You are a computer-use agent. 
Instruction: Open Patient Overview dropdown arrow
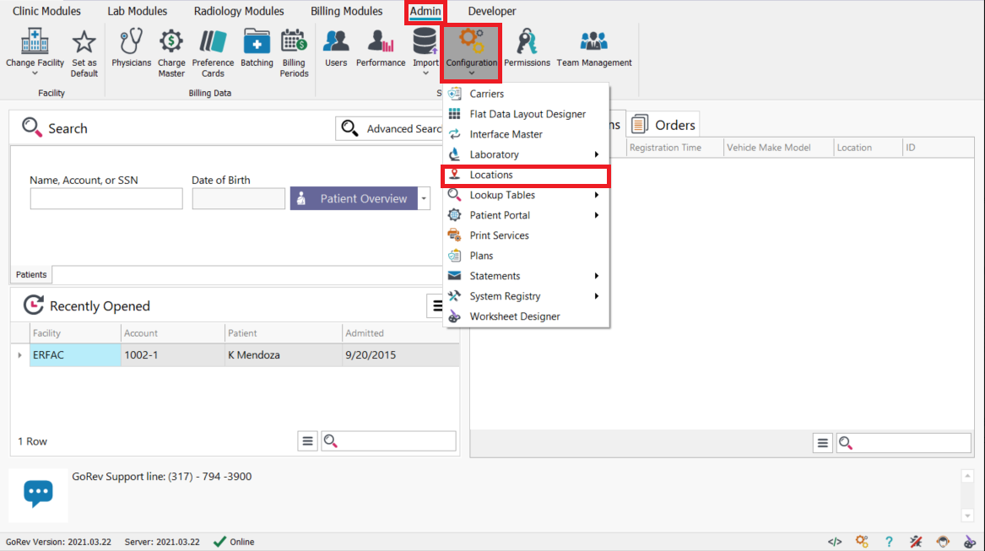tap(425, 198)
